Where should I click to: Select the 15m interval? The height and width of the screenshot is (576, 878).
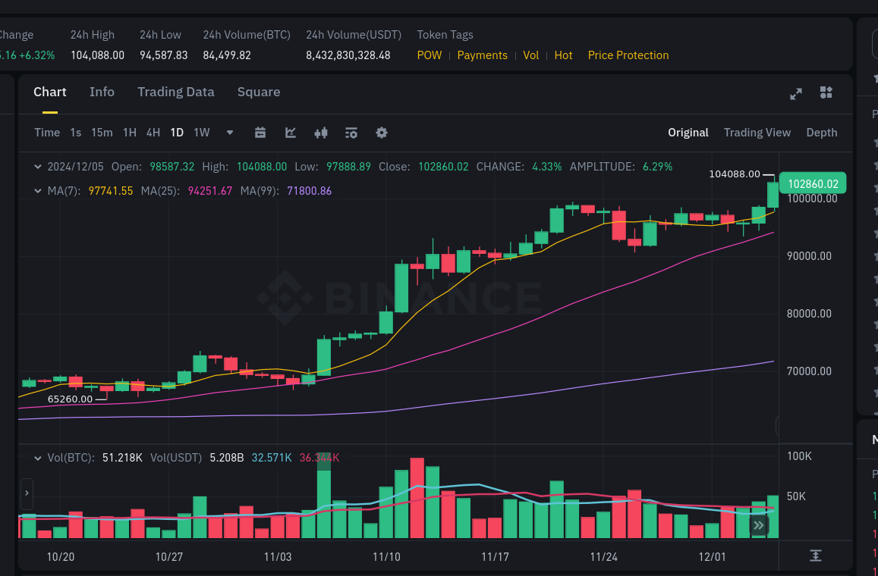[x=102, y=133]
